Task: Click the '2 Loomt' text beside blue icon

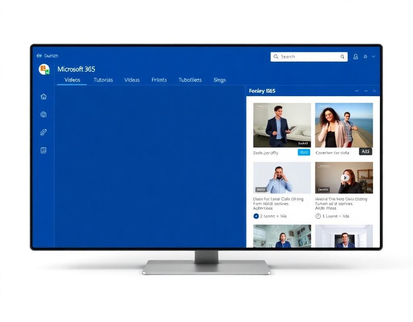Action: pyautogui.click(x=273, y=216)
